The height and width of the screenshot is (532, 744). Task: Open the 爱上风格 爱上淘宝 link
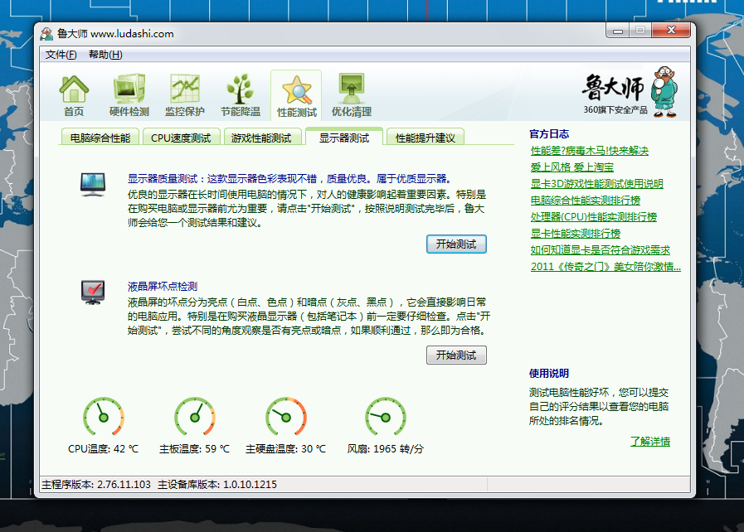tap(571, 167)
